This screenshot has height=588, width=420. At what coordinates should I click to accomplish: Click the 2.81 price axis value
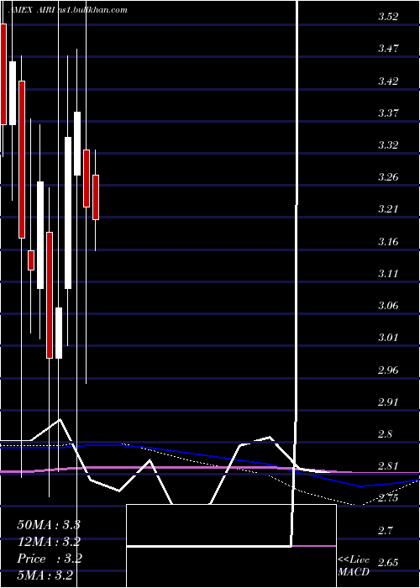388,466
